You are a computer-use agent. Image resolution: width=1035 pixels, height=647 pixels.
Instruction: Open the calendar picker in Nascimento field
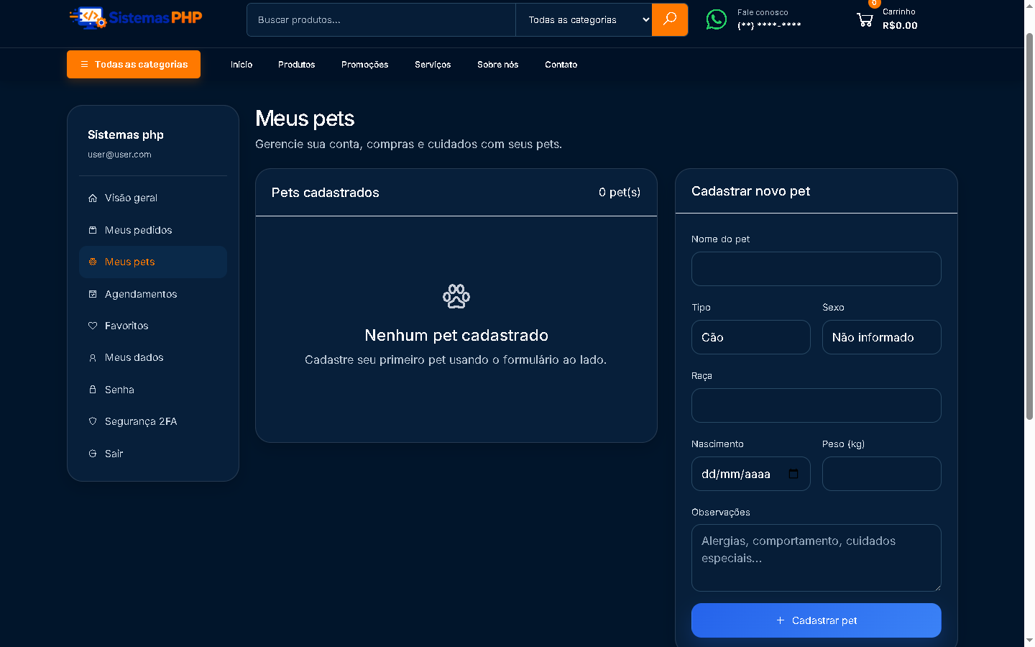[x=793, y=474]
